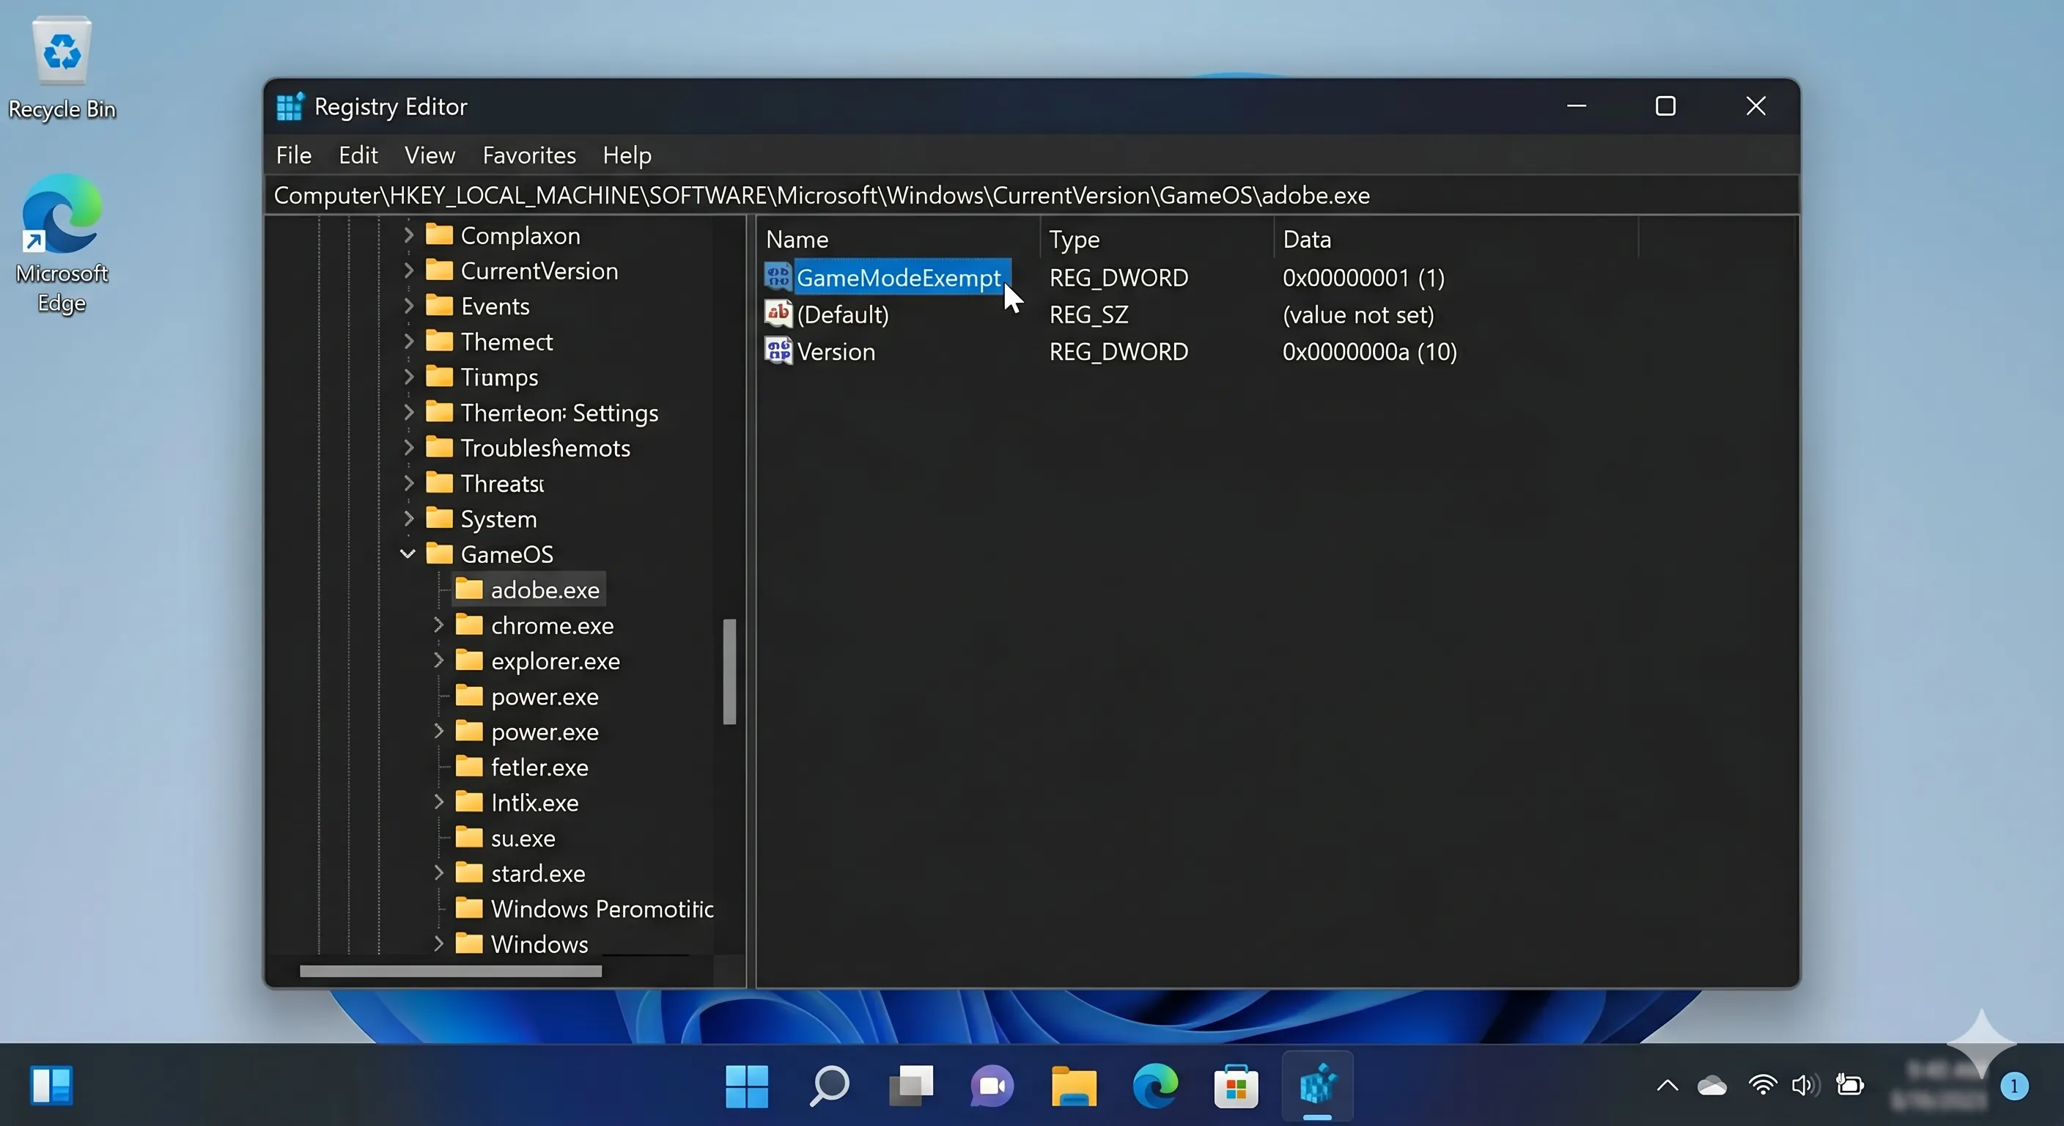Image resolution: width=2064 pixels, height=1126 pixels.
Task: Expand the Complaxon key
Action: [x=409, y=235]
